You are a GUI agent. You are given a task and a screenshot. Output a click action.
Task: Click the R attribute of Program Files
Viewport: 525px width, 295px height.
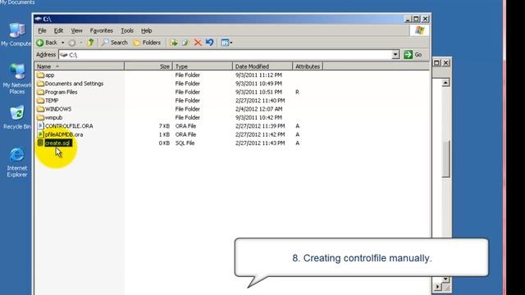pyautogui.click(x=297, y=92)
